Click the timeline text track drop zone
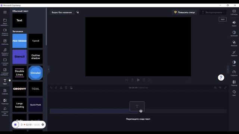The width and height of the screenshot is (239, 134). [x=138, y=111]
